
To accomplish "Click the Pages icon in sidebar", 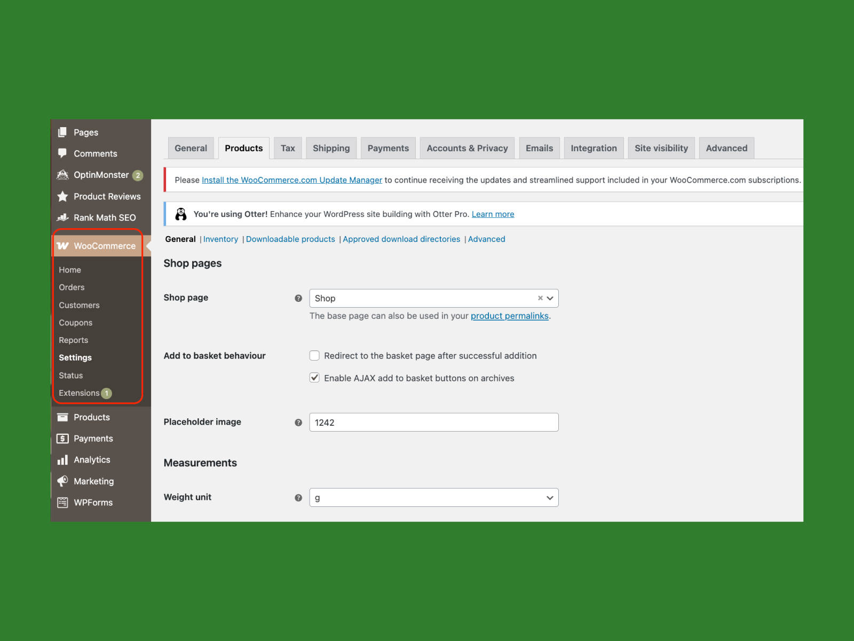I will [x=62, y=132].
